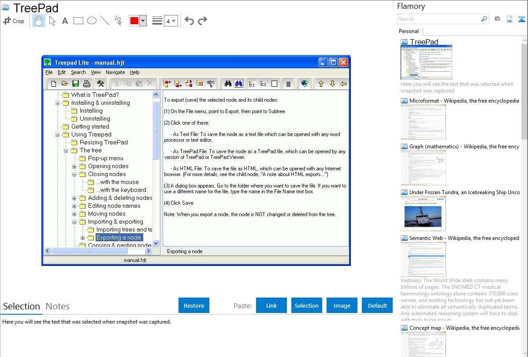The width and height of the screenshot is (528, 357).
Task: Click tree scrollbar down arrow
Action: pos(156,243)
